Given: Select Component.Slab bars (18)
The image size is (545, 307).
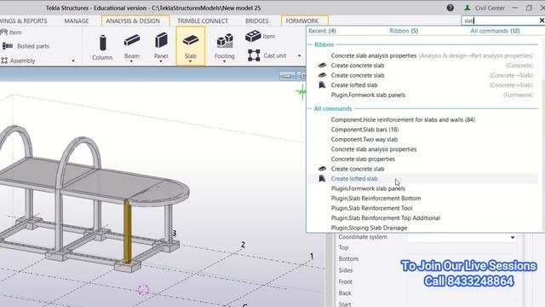Looking at the screenshot, I should click(x=423, y=130).
